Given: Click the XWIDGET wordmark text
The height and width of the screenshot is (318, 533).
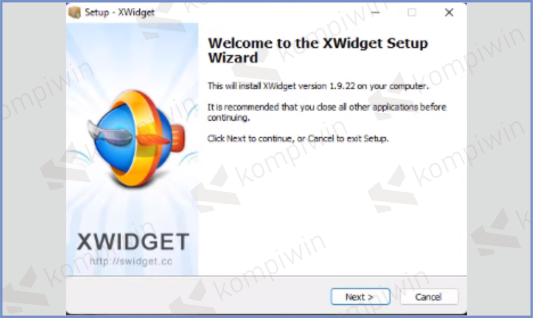Looking at the screenshot, I should tap(133, 242).
